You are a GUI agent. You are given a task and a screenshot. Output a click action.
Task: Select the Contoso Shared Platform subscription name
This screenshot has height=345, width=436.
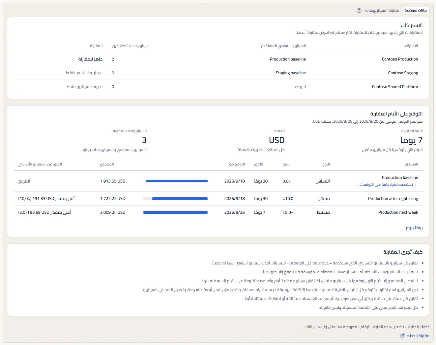[395, 87]
